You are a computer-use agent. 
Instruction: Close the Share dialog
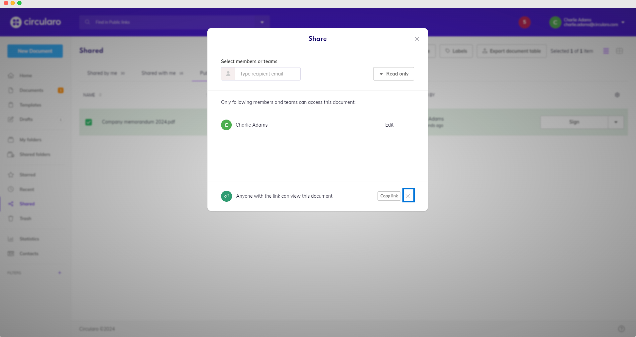pos(417,39)
